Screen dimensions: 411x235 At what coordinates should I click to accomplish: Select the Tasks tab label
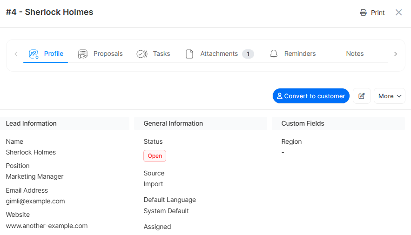[162, 54]
